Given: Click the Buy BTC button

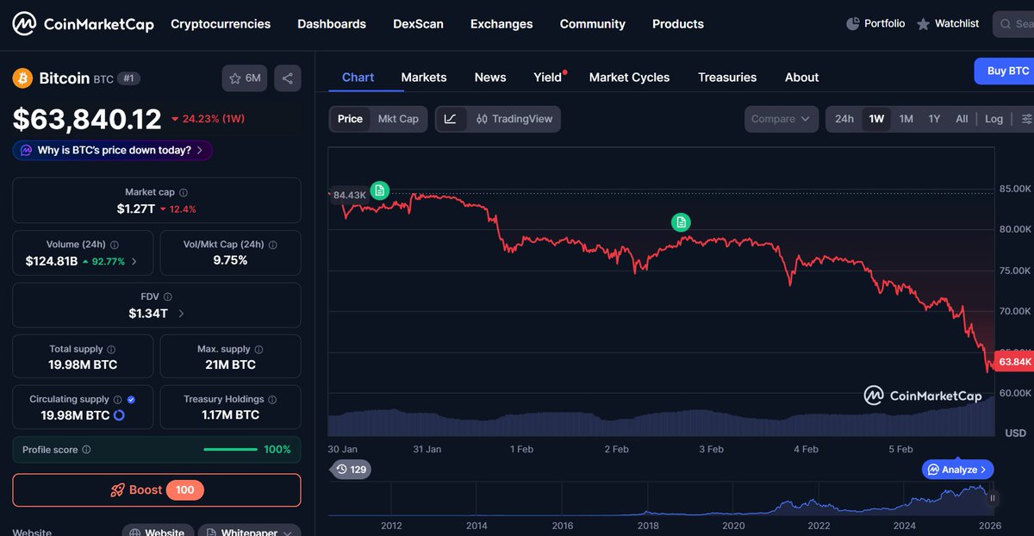Looking at the screenshot, I should (x=1006, y=71).
